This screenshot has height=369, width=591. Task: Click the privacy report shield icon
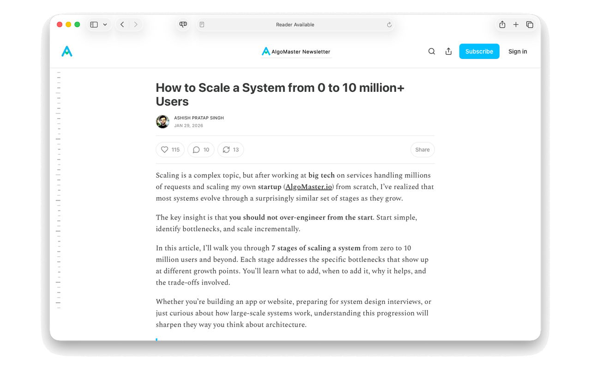[183, 24]
